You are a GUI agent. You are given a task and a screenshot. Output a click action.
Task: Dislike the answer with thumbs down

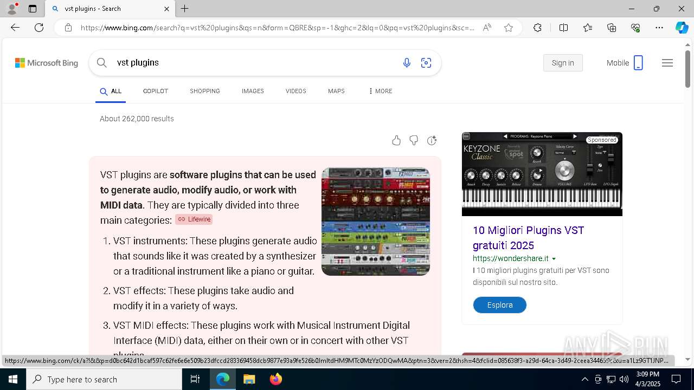click(x=414, y=141)
